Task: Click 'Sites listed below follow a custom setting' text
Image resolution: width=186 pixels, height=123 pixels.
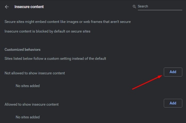Action: click(x=55, y=59)
